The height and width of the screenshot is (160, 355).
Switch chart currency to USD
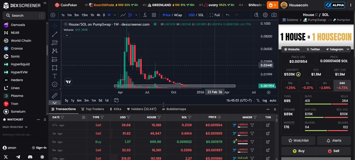click(x=191, y=15)
